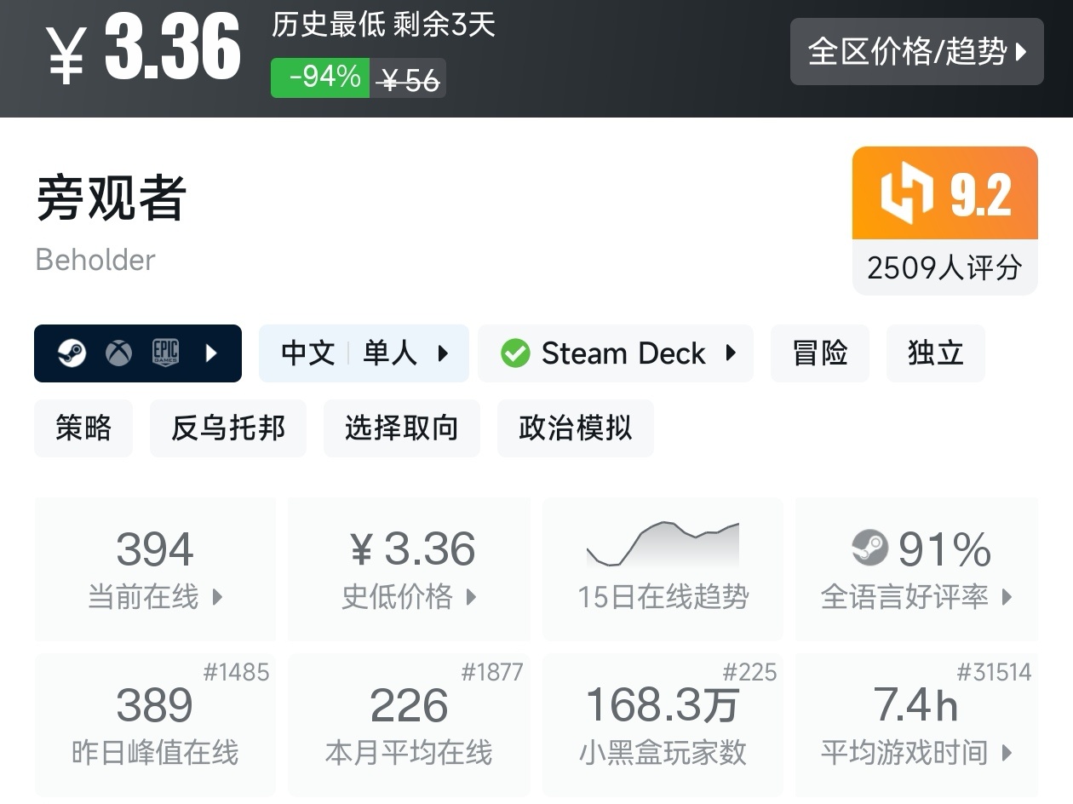
Task: Click the Steam platform icon
Action: tap(72, 353)
